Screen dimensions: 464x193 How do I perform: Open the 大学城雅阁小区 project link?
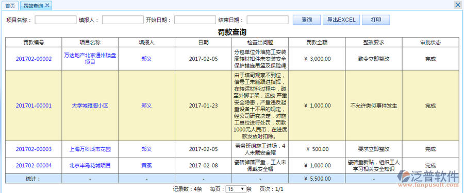click(90, 106)
